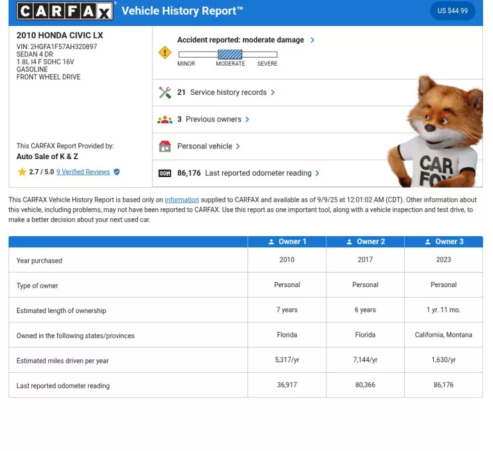Select the Owner 3 column header
Screen dimensions: 493x451
[x=443, y=242]
